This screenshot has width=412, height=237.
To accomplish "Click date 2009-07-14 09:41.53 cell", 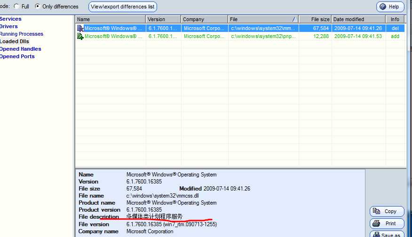I will coord(358,37).
